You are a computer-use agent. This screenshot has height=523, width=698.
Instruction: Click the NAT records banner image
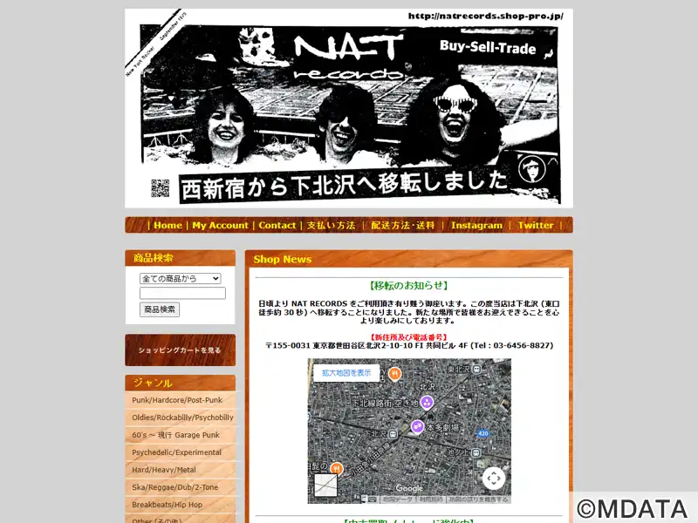point(349,108)
